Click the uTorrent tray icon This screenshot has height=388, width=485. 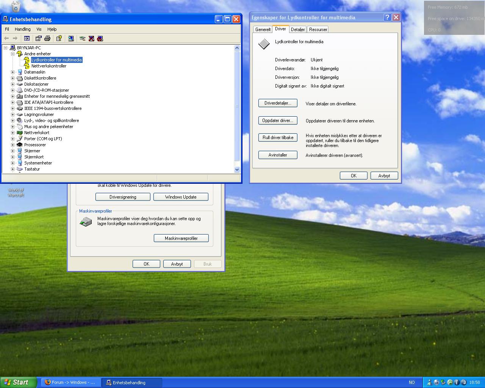tap(450, 382)
